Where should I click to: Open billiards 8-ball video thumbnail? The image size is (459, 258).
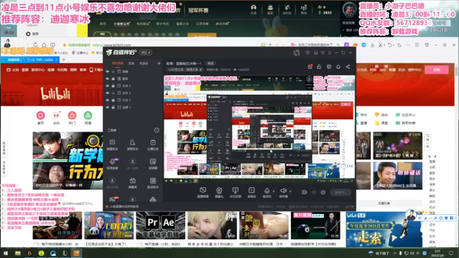click(x=316, y=225)
